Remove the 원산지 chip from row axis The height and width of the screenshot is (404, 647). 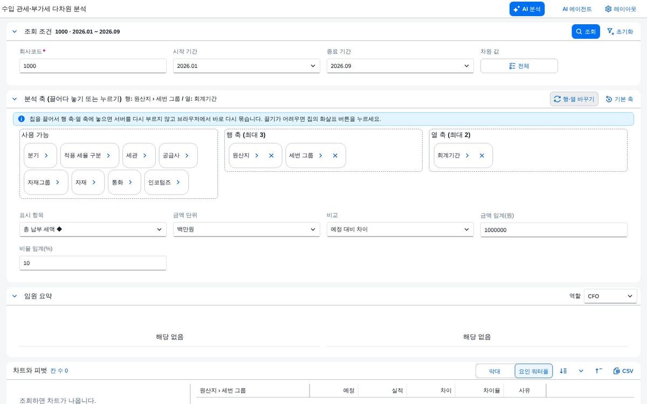coord(271,156)
